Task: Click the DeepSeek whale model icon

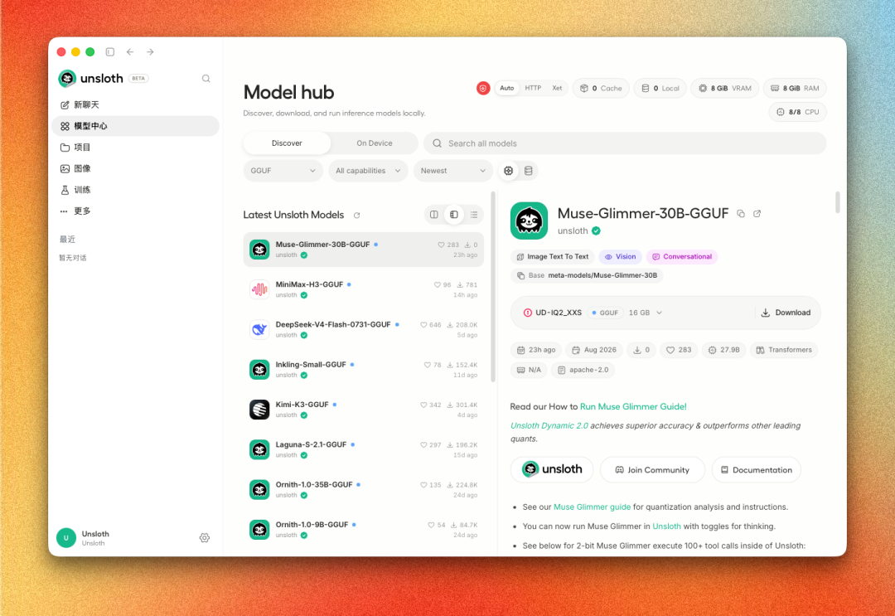Action: click(x=259, y=329)
